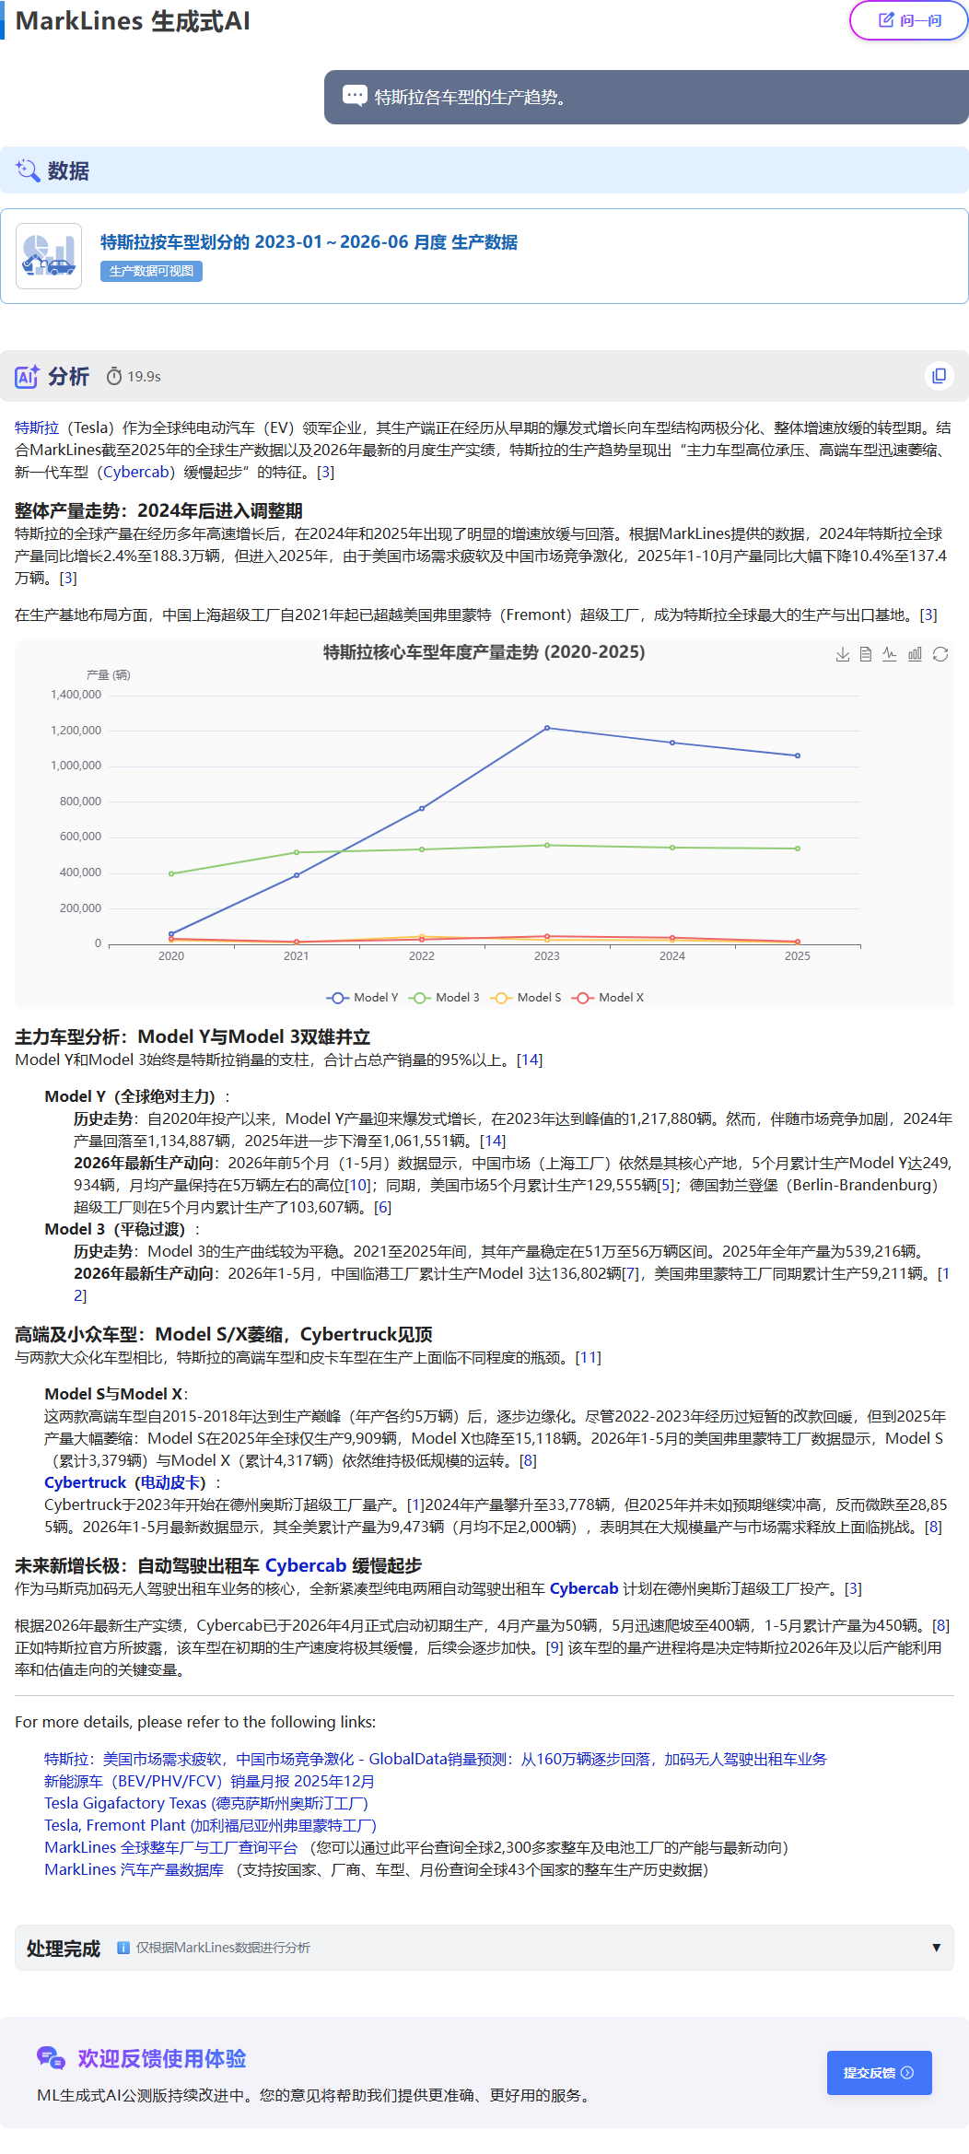969x2154 pixels.
Task: Toggle Model 3 series in chart legend
Action: coord(444,998)
